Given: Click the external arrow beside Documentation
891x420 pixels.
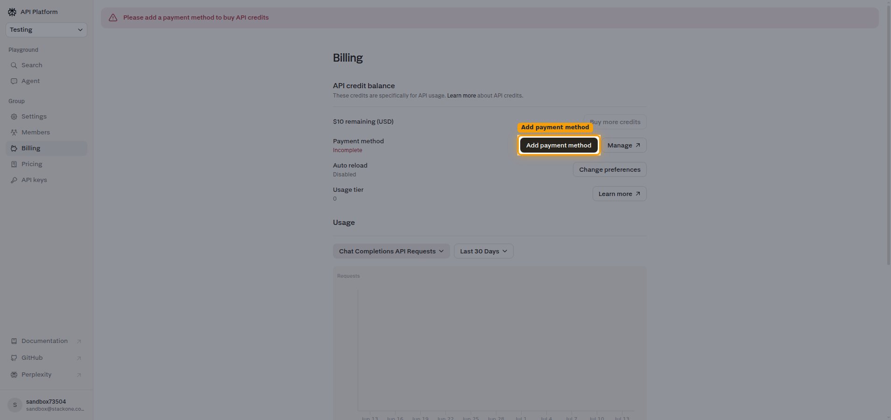Looking at the screenshot, I should (79, 342).
